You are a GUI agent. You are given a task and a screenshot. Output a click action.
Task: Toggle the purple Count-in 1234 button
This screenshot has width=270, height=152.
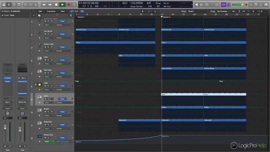coord(223,5)
